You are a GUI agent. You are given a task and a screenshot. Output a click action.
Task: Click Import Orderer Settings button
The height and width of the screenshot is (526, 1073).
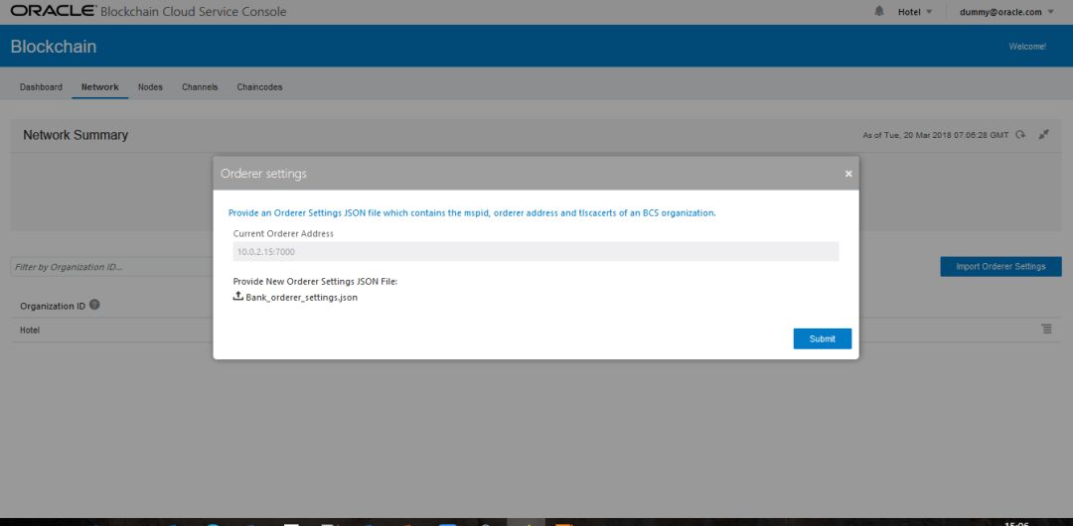[x=1000, y=267]
